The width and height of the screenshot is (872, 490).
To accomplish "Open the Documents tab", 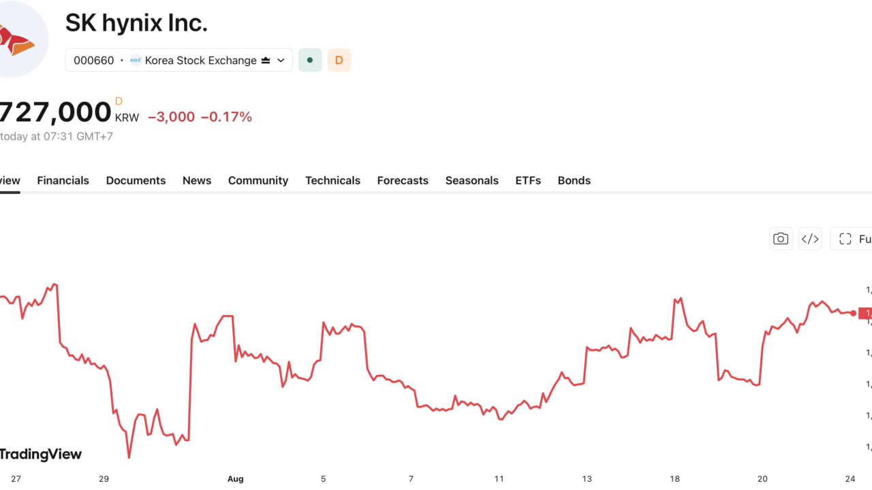I will tap(136, 180).
